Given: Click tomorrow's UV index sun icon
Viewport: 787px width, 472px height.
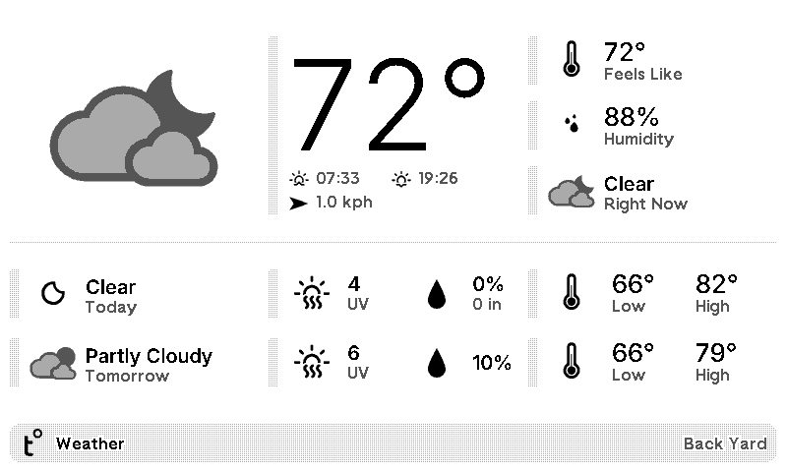Looking at the screenshot, I should click(313, 363).
